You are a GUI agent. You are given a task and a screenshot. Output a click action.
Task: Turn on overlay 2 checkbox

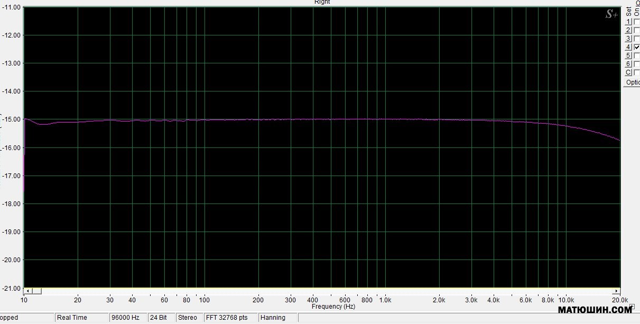coord(637,30)
